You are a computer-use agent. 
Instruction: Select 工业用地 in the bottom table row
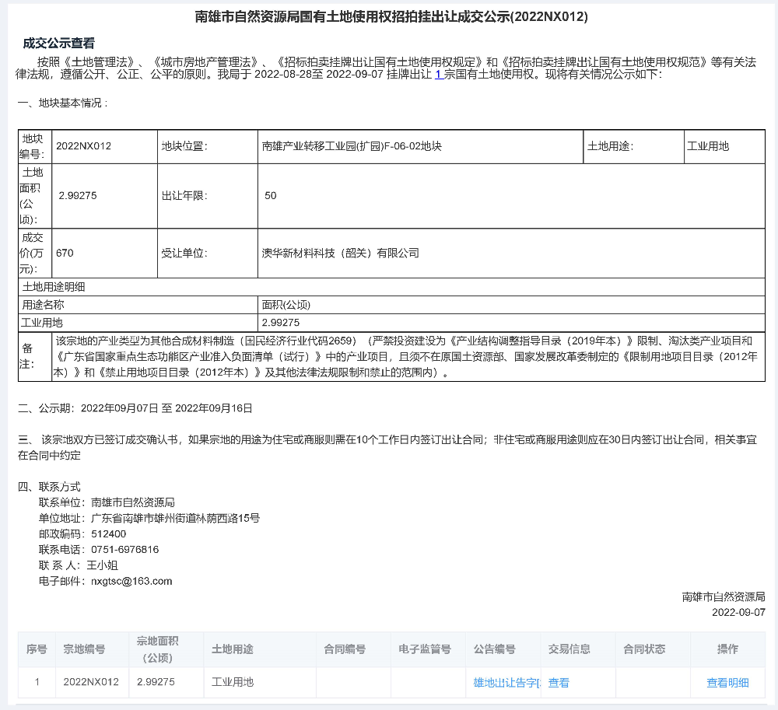click(x=232, y=682)
